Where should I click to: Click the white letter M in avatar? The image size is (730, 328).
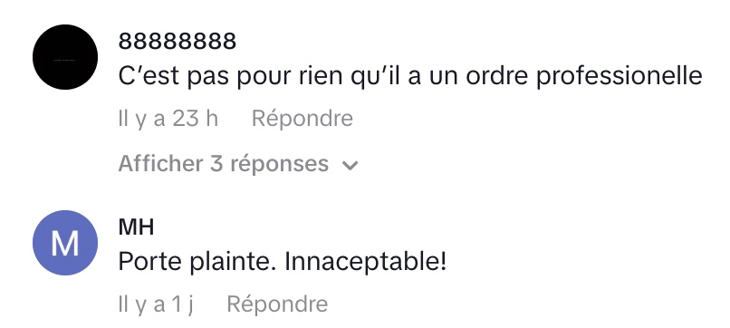(x=64, y=243)
